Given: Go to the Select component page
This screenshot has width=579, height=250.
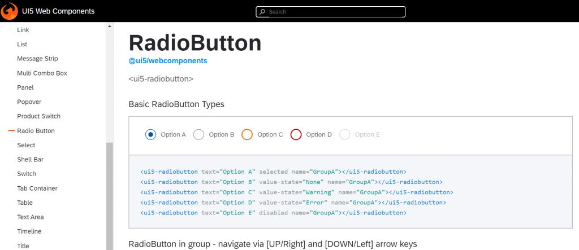Looking at the screenshot, I should 26,145.
